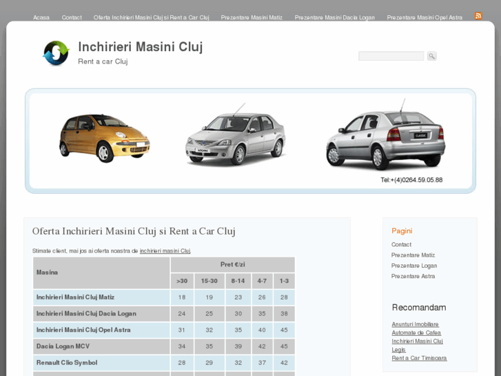The width and height of the screenshot is (501, 376).
Task: Open Prezentare Masini Opel Astra menu item
Action: [x=425, y=17]
